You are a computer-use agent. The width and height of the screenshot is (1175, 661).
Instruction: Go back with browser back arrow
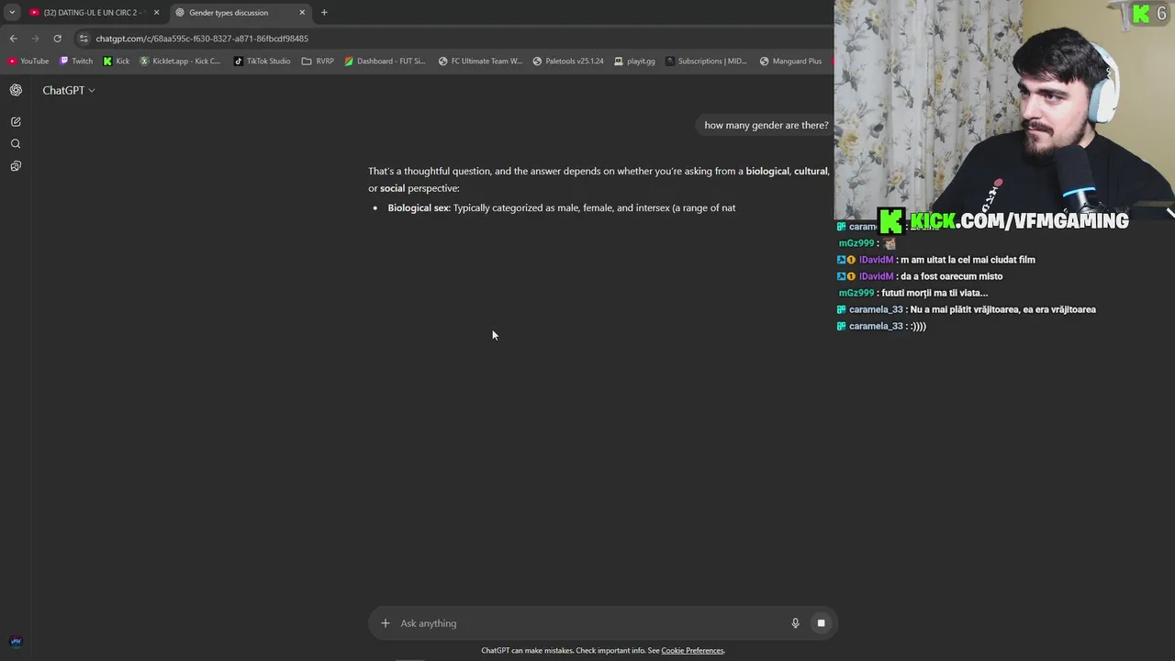click(x=13, y=39)
